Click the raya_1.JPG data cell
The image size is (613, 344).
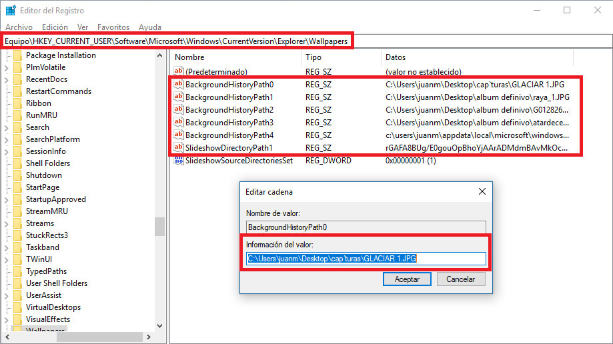pos(478,97)
